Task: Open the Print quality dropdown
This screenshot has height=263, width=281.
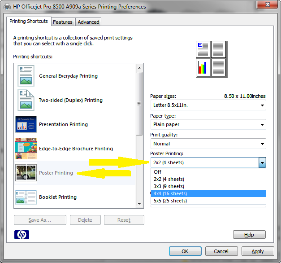Action: pos(208,144)
